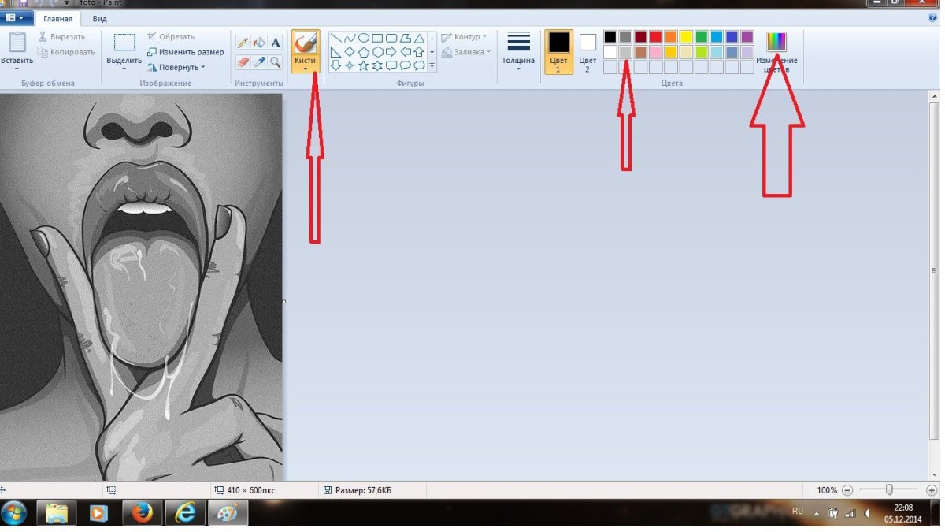This screenshot has height=532, width=945.
Task: Select the Magnifier tool
Action: pos(276,61)
